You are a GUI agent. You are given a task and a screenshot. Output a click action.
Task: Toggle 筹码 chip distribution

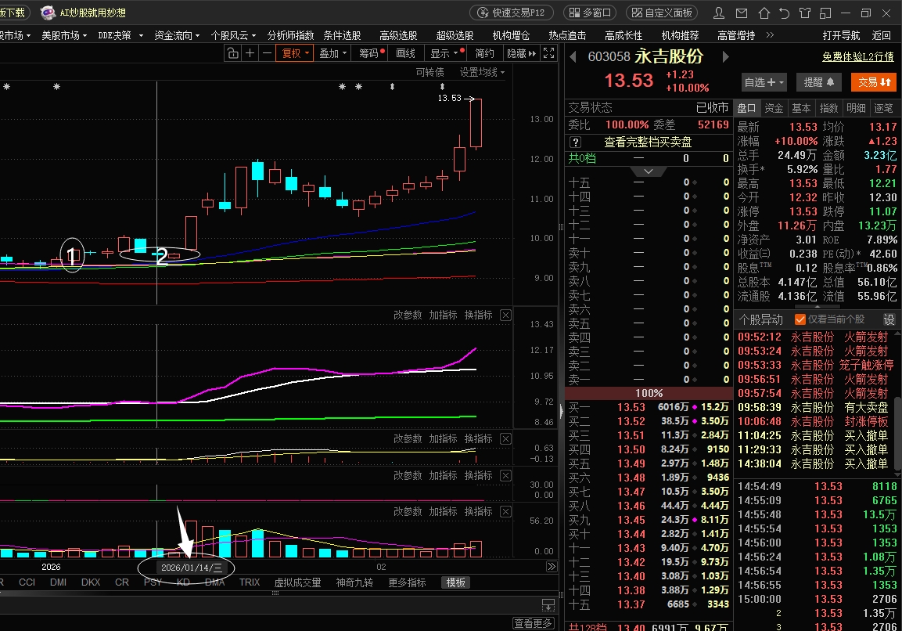(371, 53)
